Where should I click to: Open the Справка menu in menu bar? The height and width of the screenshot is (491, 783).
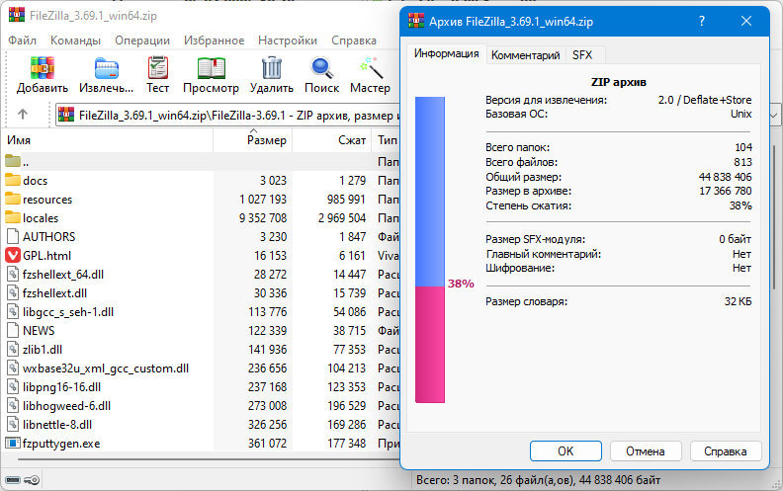click(x=354, y=41)
